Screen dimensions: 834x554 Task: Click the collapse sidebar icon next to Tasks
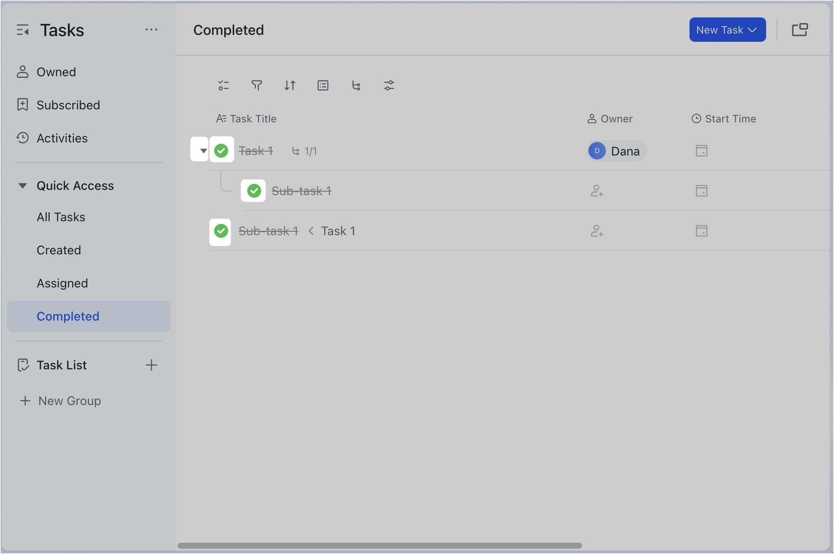(x=23, y=30)
